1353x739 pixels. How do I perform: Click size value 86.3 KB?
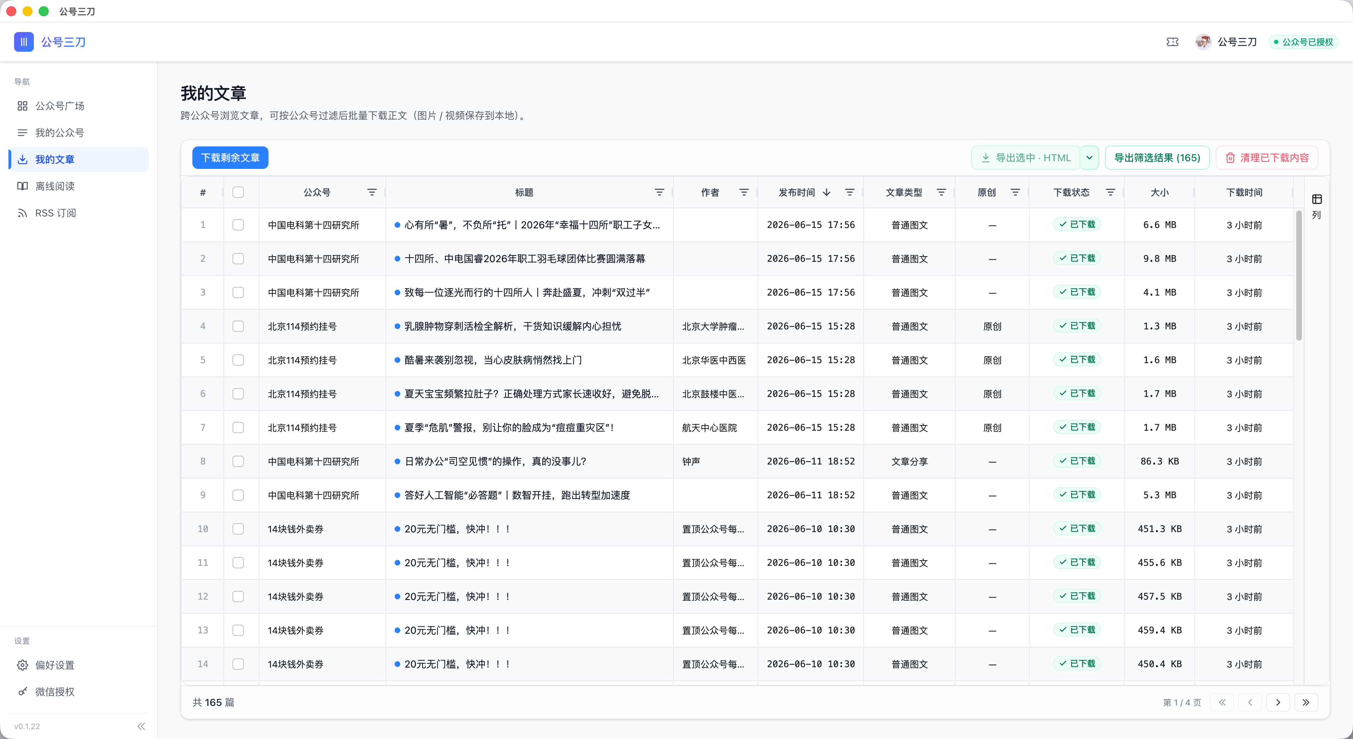point(1160,462)
